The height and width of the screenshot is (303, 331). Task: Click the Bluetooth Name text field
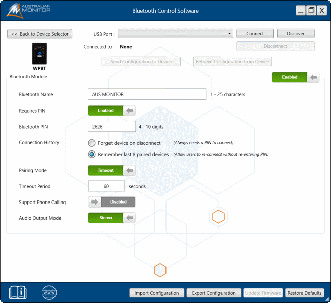pyautogui.click(x=147, y=94)
